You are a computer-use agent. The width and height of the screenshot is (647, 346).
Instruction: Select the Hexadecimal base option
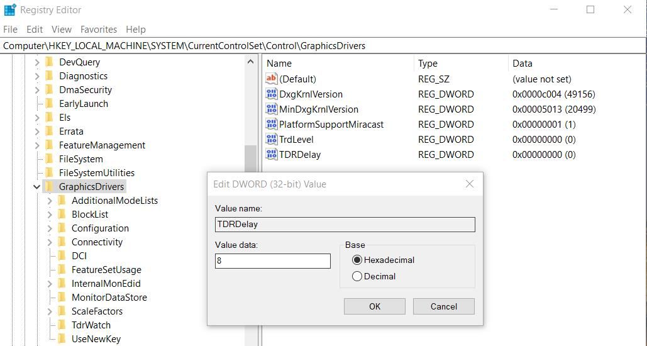click(x=357, y=260)
